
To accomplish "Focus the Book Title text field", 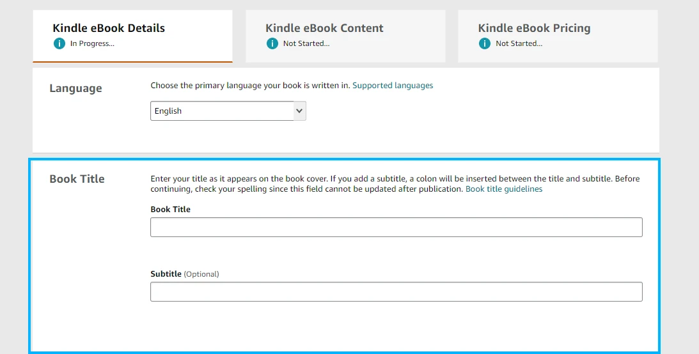I will point(396,227).
